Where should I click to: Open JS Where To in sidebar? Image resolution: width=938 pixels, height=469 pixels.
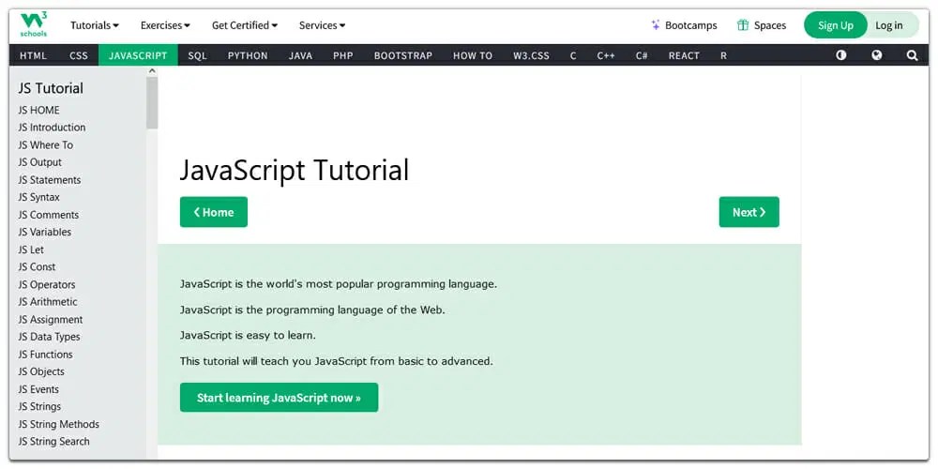(x=45, y=144)
